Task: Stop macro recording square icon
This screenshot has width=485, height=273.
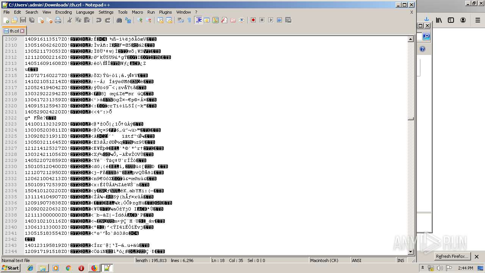Action: (x=262, y=20)
